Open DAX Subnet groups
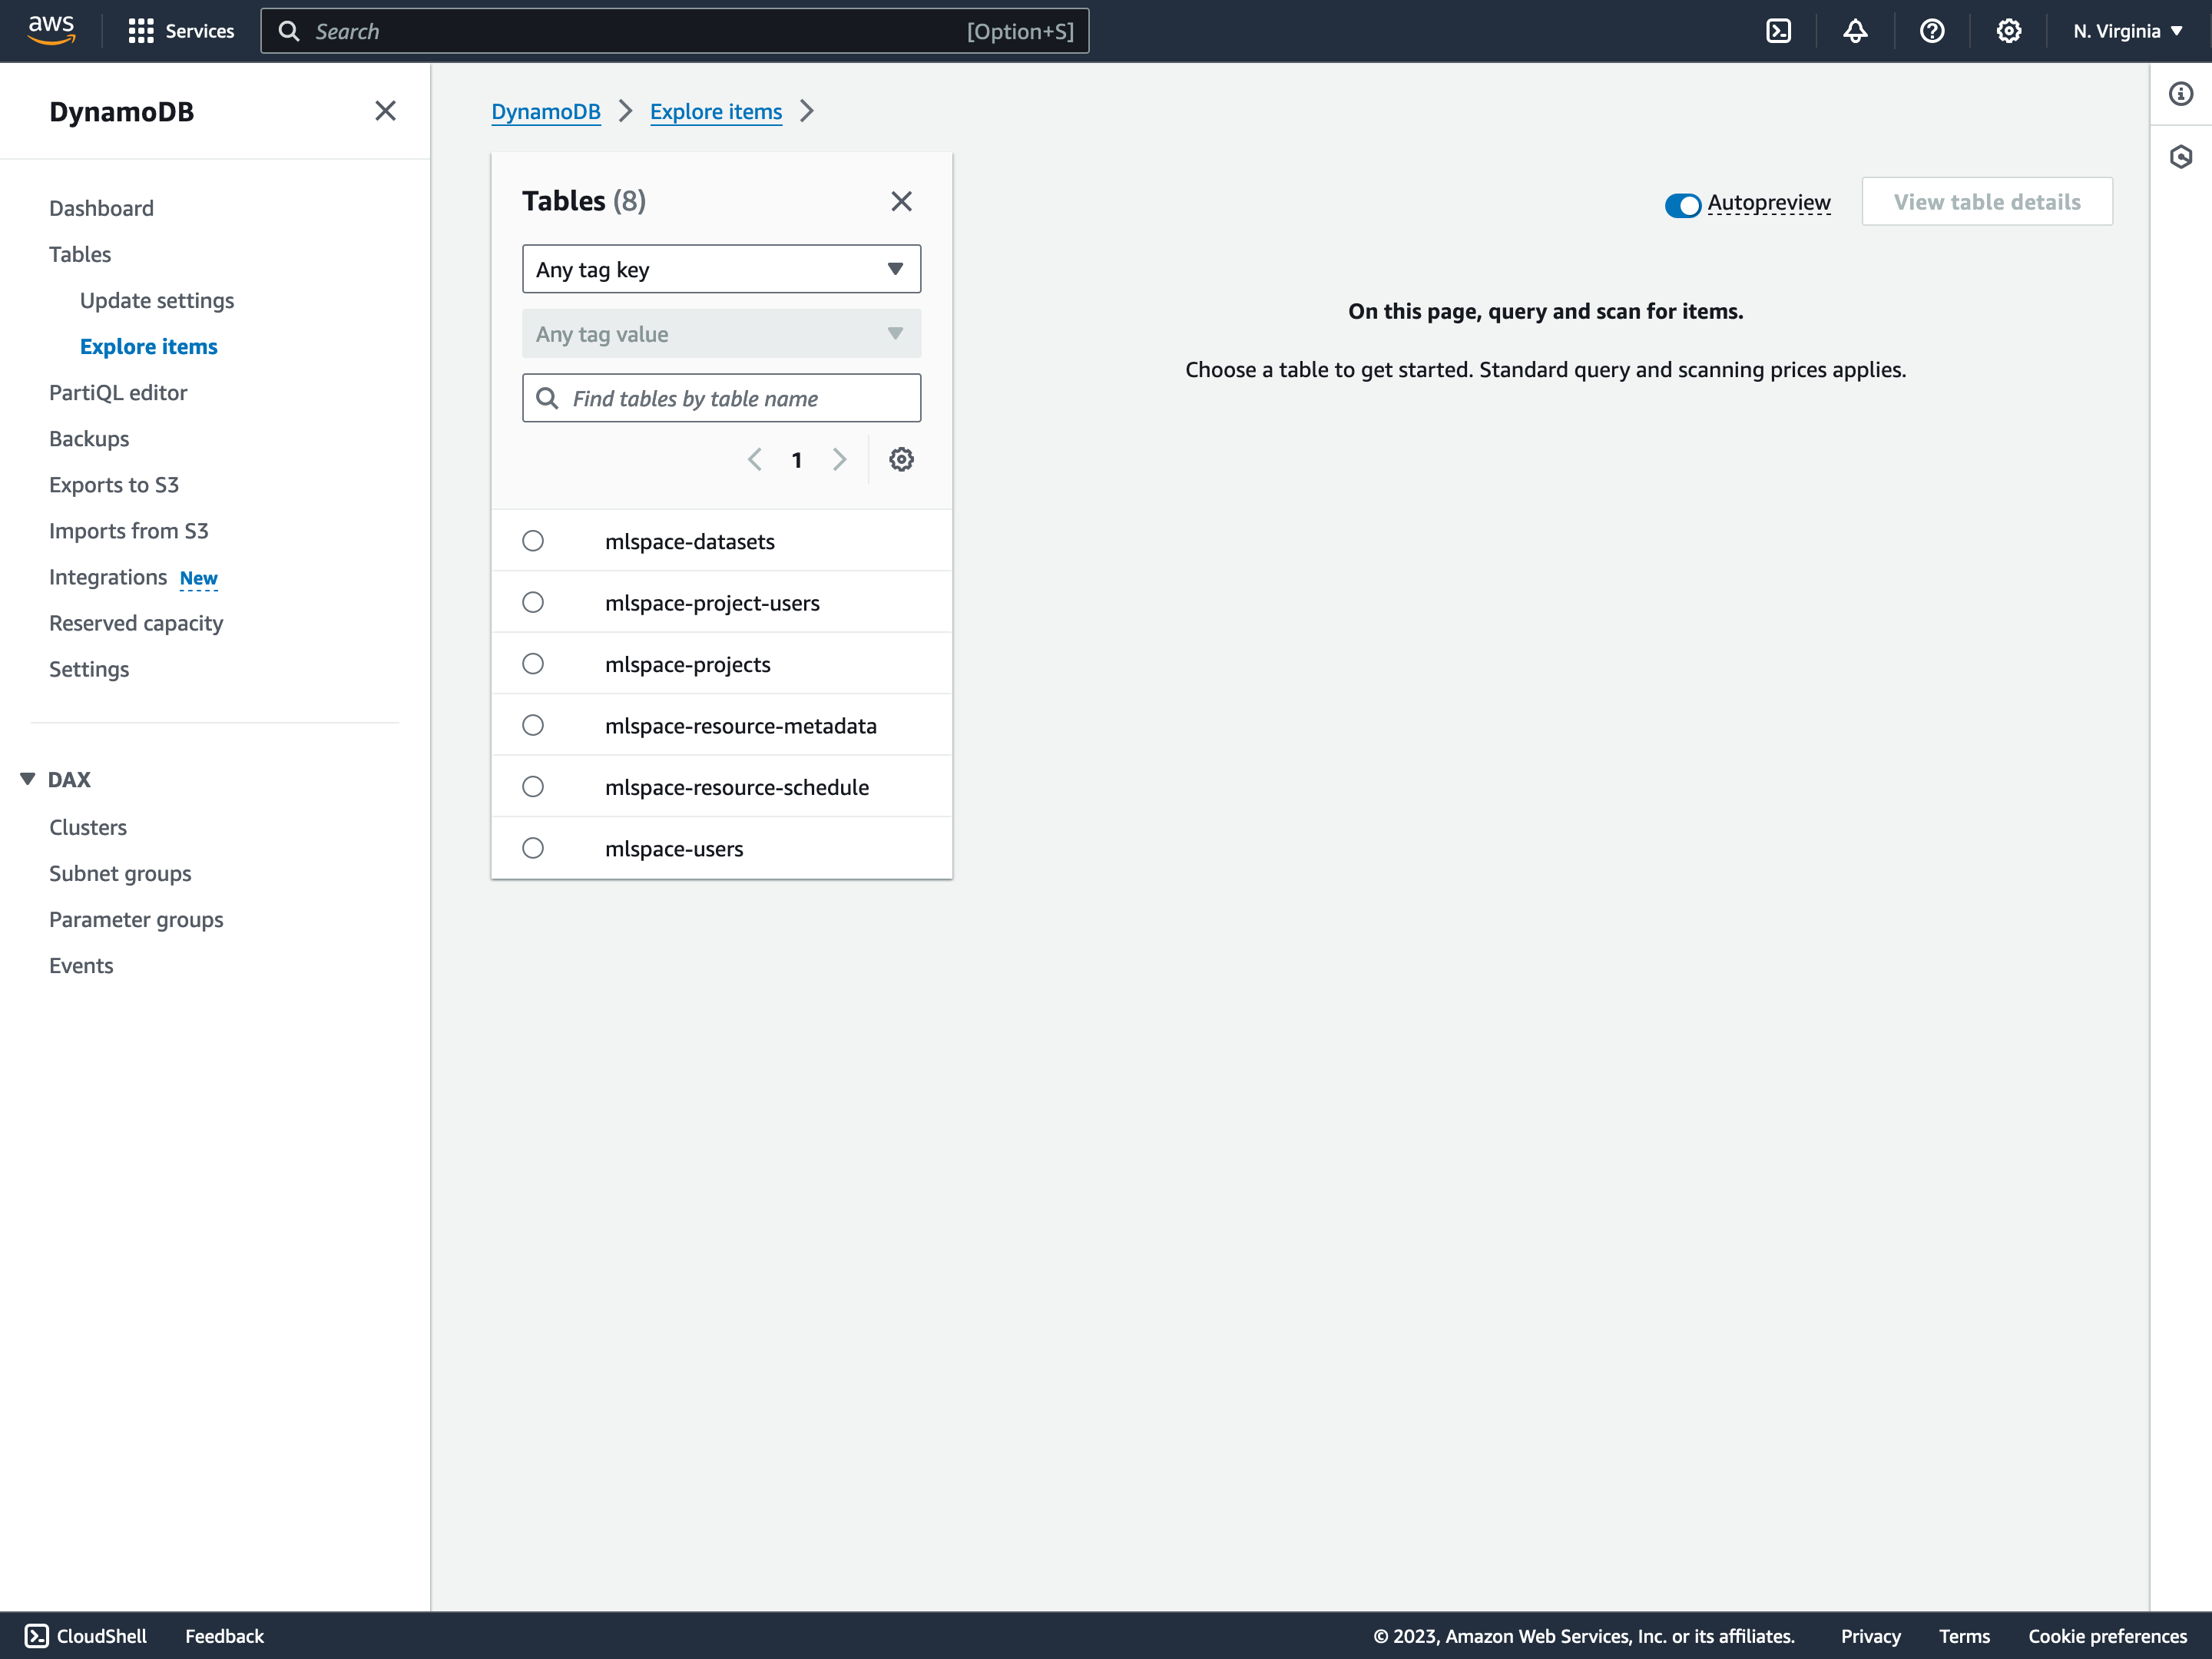 click(x=120, y=873)
